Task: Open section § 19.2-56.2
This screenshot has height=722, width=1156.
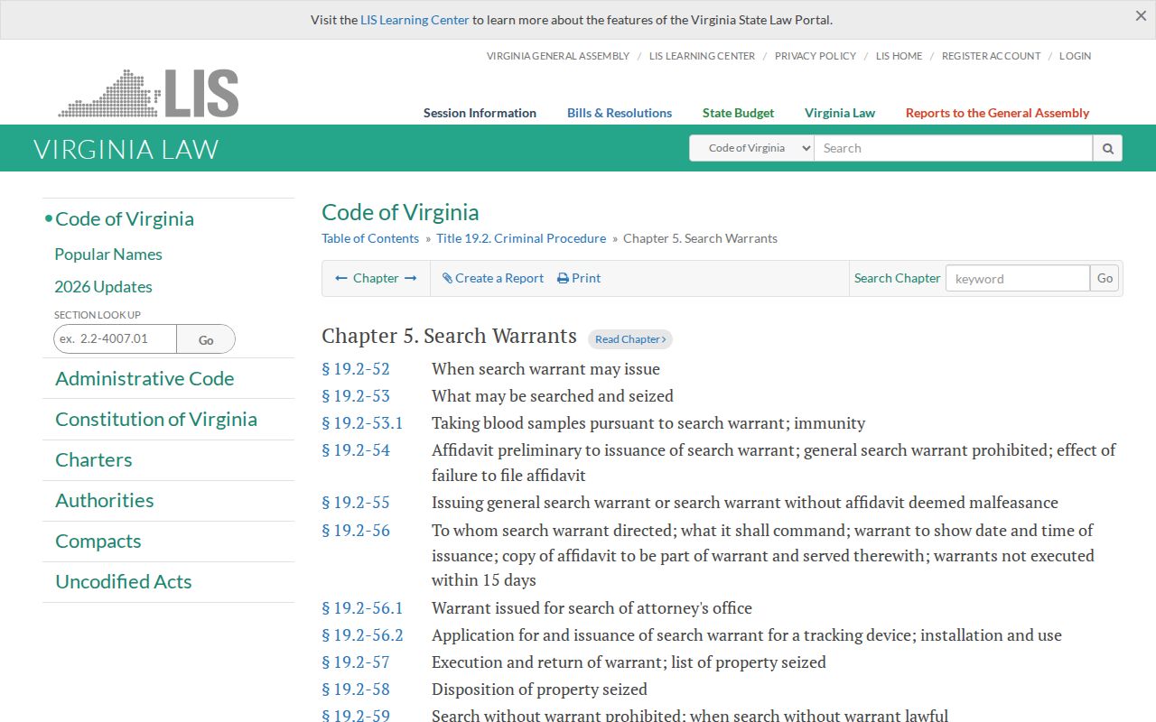Action: click(x=362, y=635)
